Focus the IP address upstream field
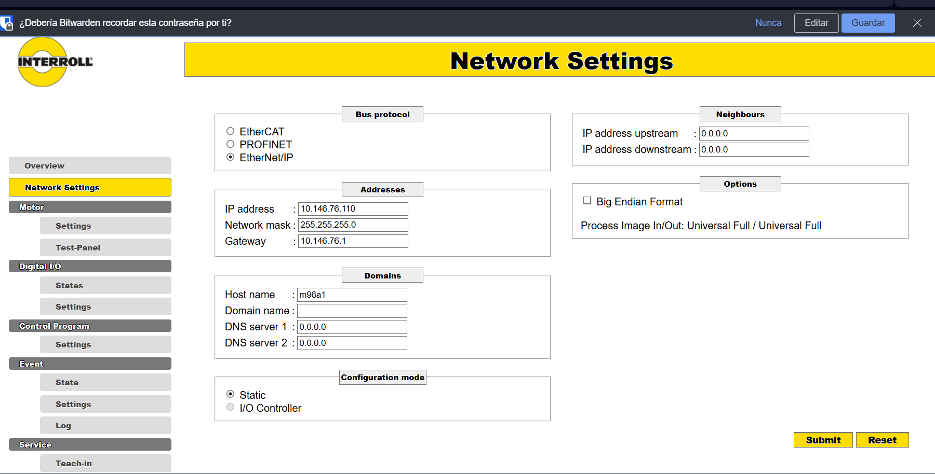 click(754, 133)
